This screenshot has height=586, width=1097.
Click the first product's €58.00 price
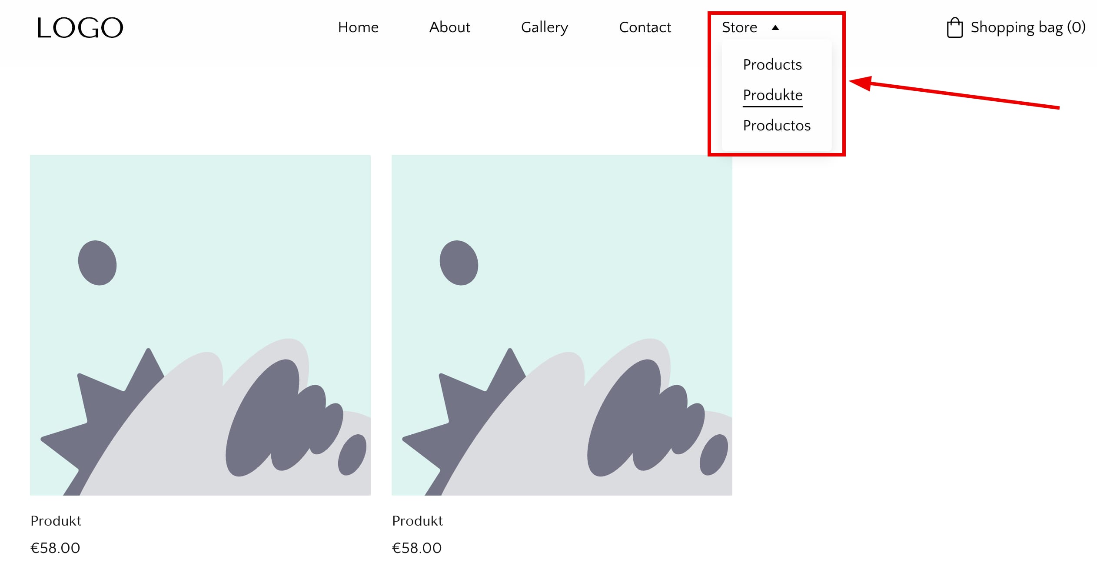(55, 548)
